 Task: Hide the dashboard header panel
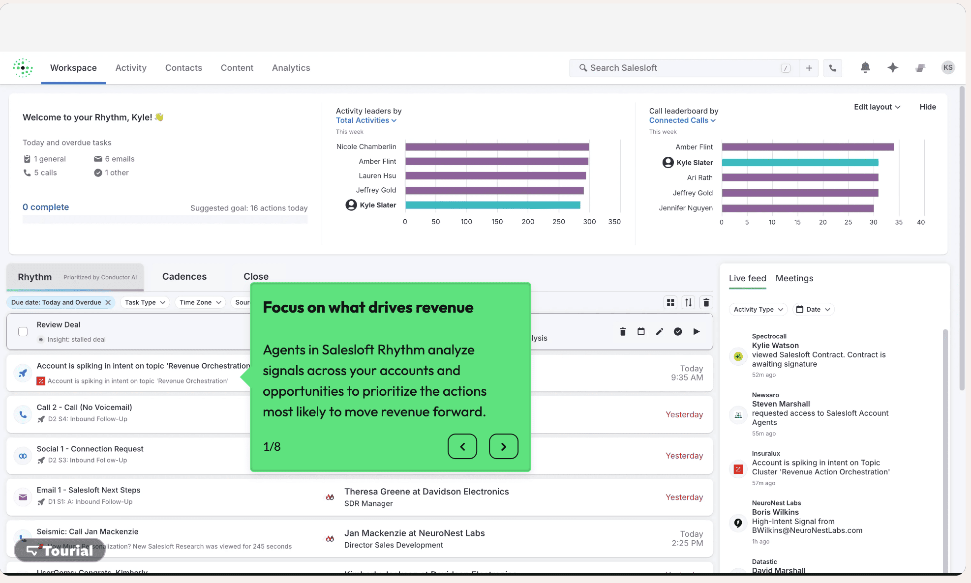click(928, 107)
